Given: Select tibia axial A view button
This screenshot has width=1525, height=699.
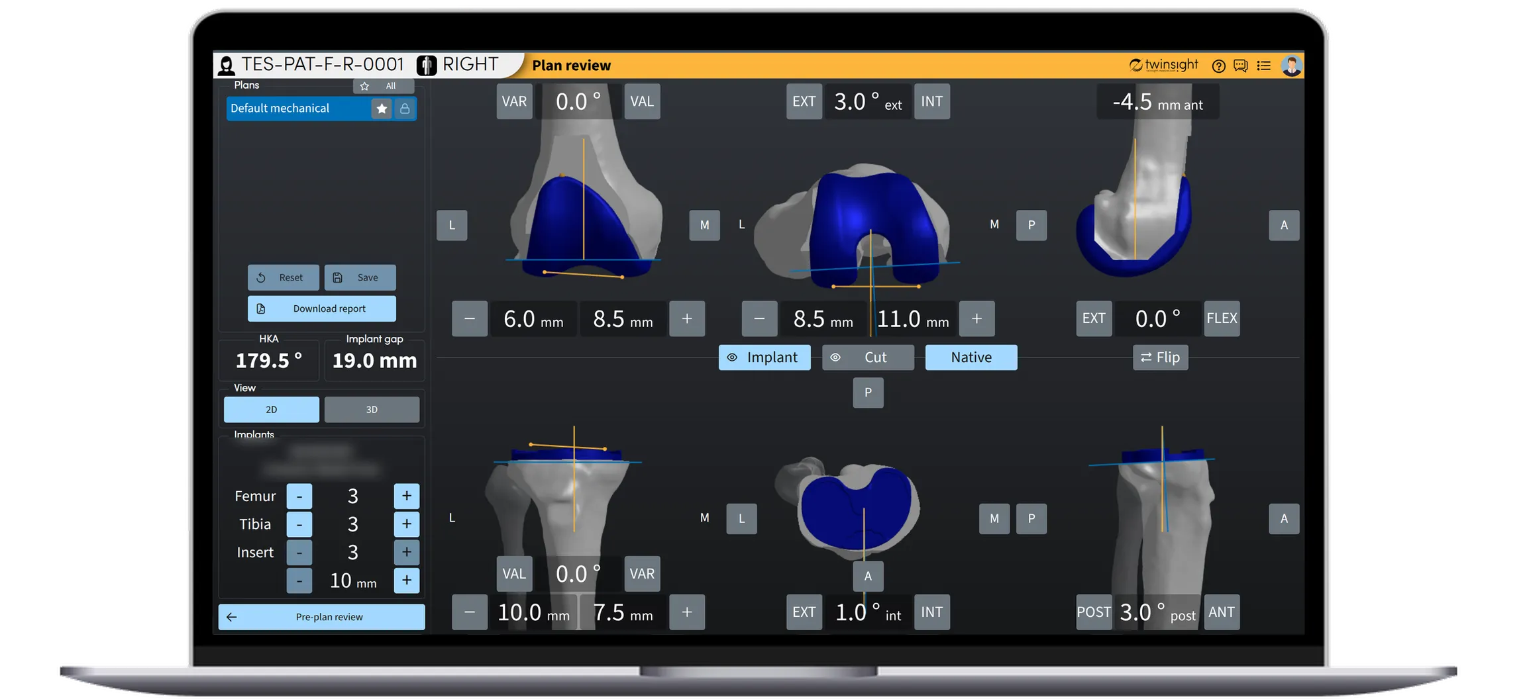Looking at the screenshot, I should [x=868, y=576].
